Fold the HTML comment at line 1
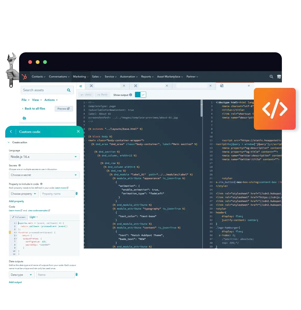This screenshot has height=310, width=301. [86, 102]
